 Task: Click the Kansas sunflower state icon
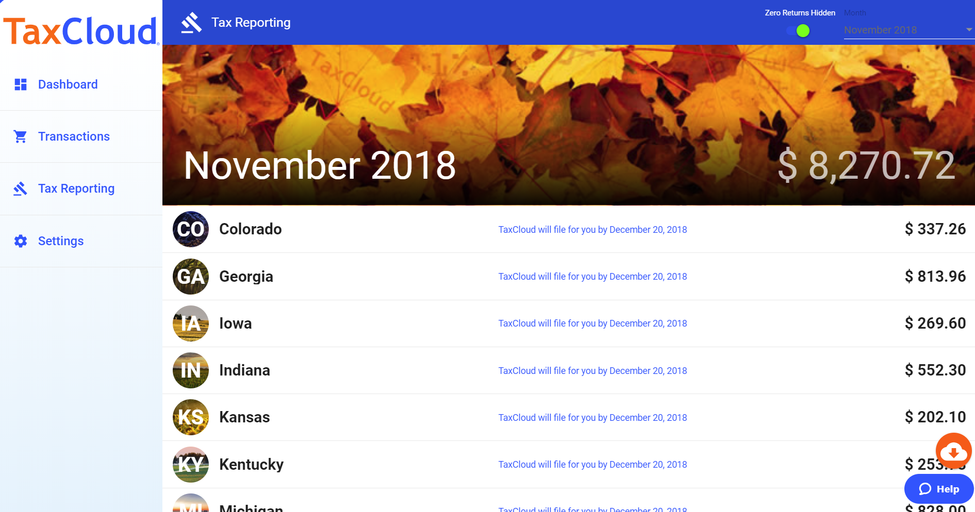pos(190,417)
